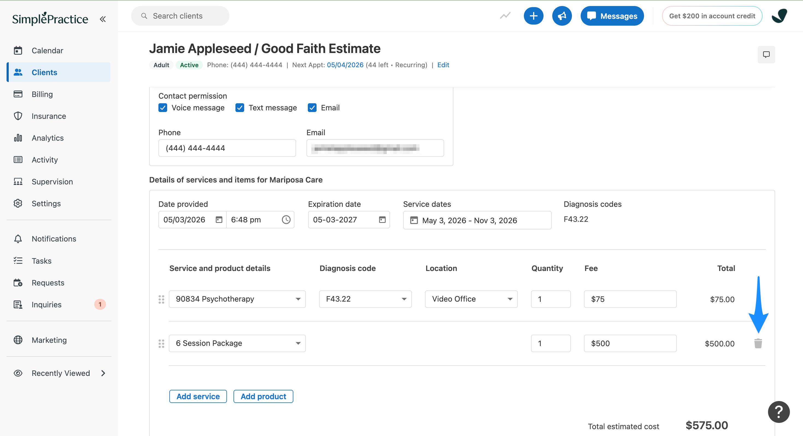Image resolution: width=803 pixels, height=436 pixels.
Task: Open calendar picker for Date provided
Action: click(219, 220)
